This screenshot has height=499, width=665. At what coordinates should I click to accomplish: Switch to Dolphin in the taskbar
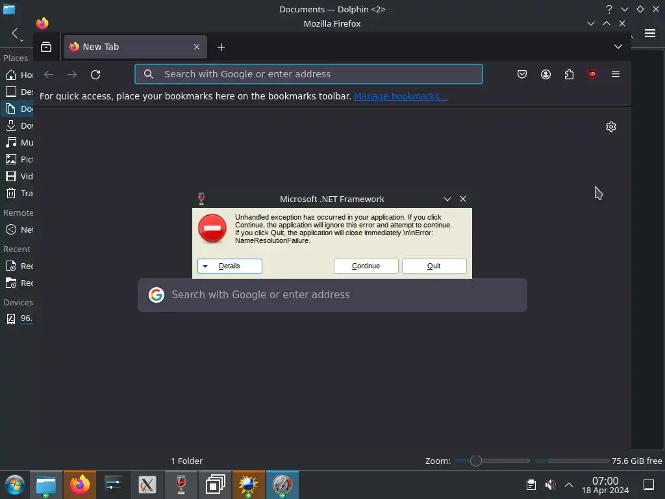46,485
